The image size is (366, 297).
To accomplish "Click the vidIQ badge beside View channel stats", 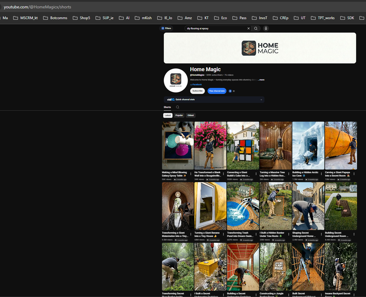I will [x=230, y=91].
